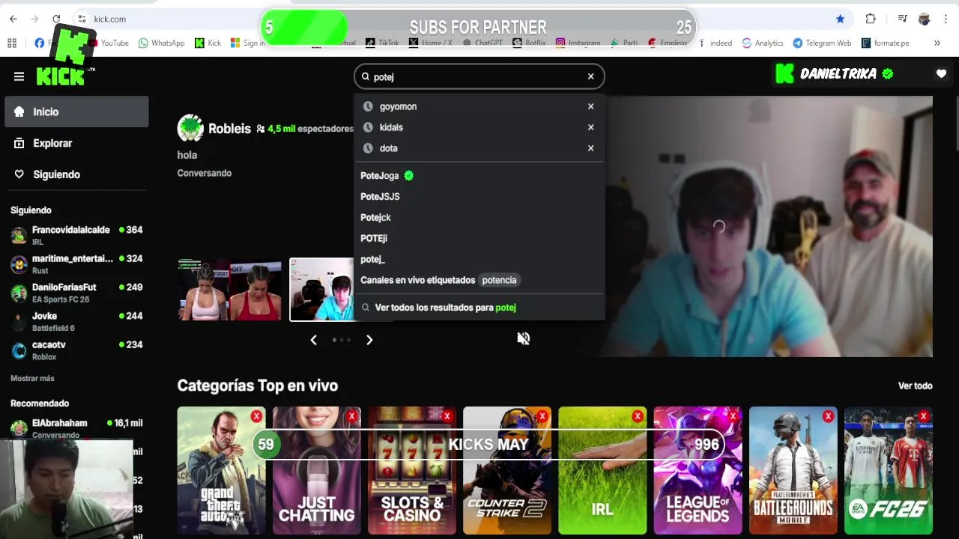Viewport: 959px width, 539px height.
Task: Open browser extensions puzzle icon
Action: pyautogui.click(x=871, y=19)
